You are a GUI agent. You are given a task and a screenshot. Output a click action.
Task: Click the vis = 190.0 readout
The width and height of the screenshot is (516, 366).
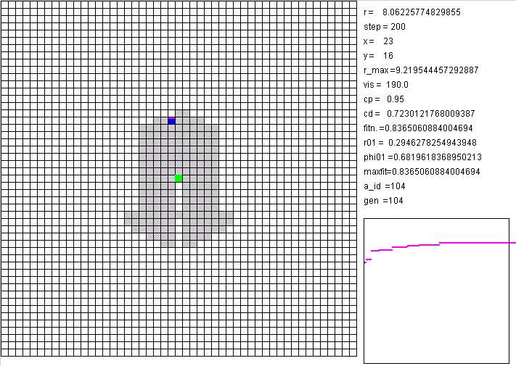386,85
